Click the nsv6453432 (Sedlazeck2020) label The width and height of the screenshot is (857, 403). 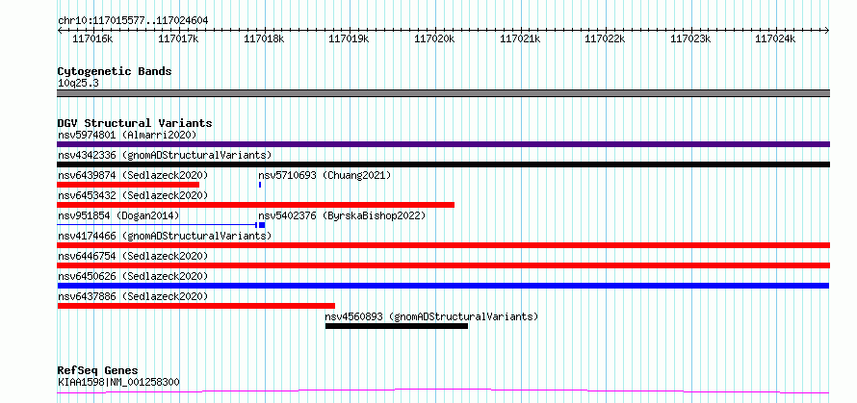(133, 195)
